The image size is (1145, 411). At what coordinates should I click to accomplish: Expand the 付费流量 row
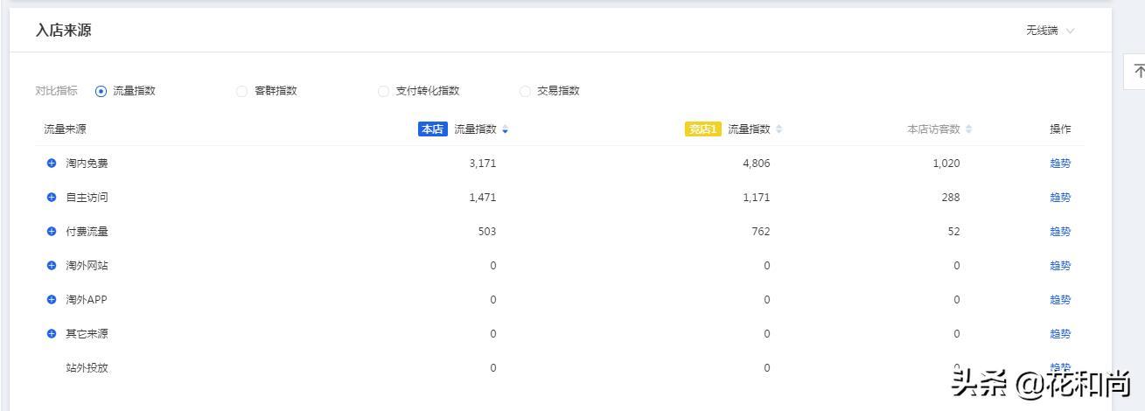pos(52,231)
